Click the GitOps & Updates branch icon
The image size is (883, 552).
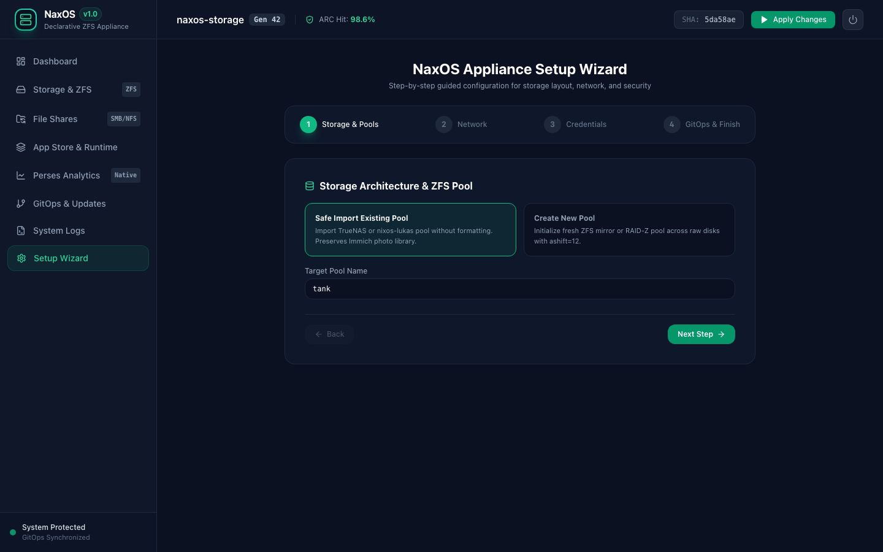coord(21,204)
